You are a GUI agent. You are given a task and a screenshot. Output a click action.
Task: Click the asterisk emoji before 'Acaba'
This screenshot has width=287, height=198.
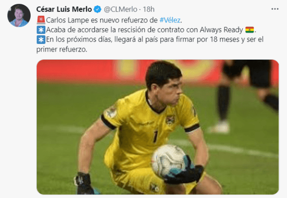click(41, 30)
